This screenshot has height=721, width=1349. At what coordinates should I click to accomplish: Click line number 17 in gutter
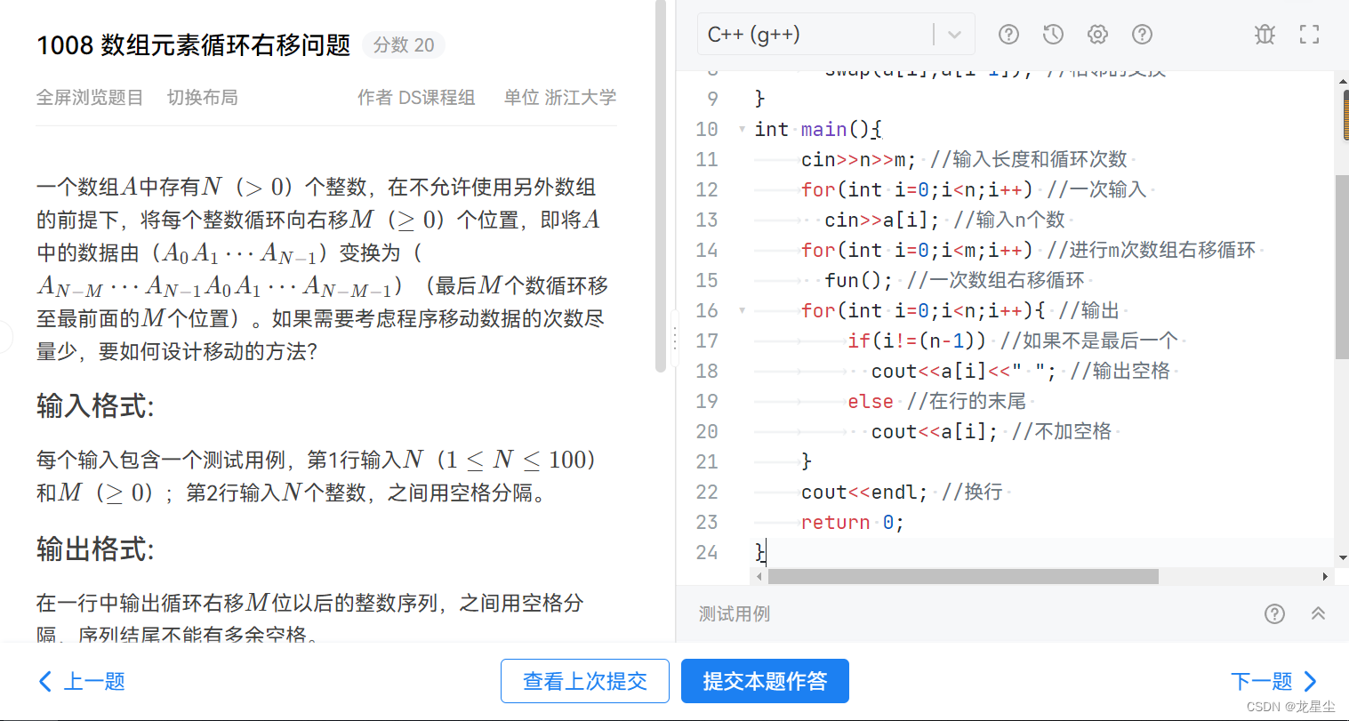pyautogui.click(x=707, y=341)
